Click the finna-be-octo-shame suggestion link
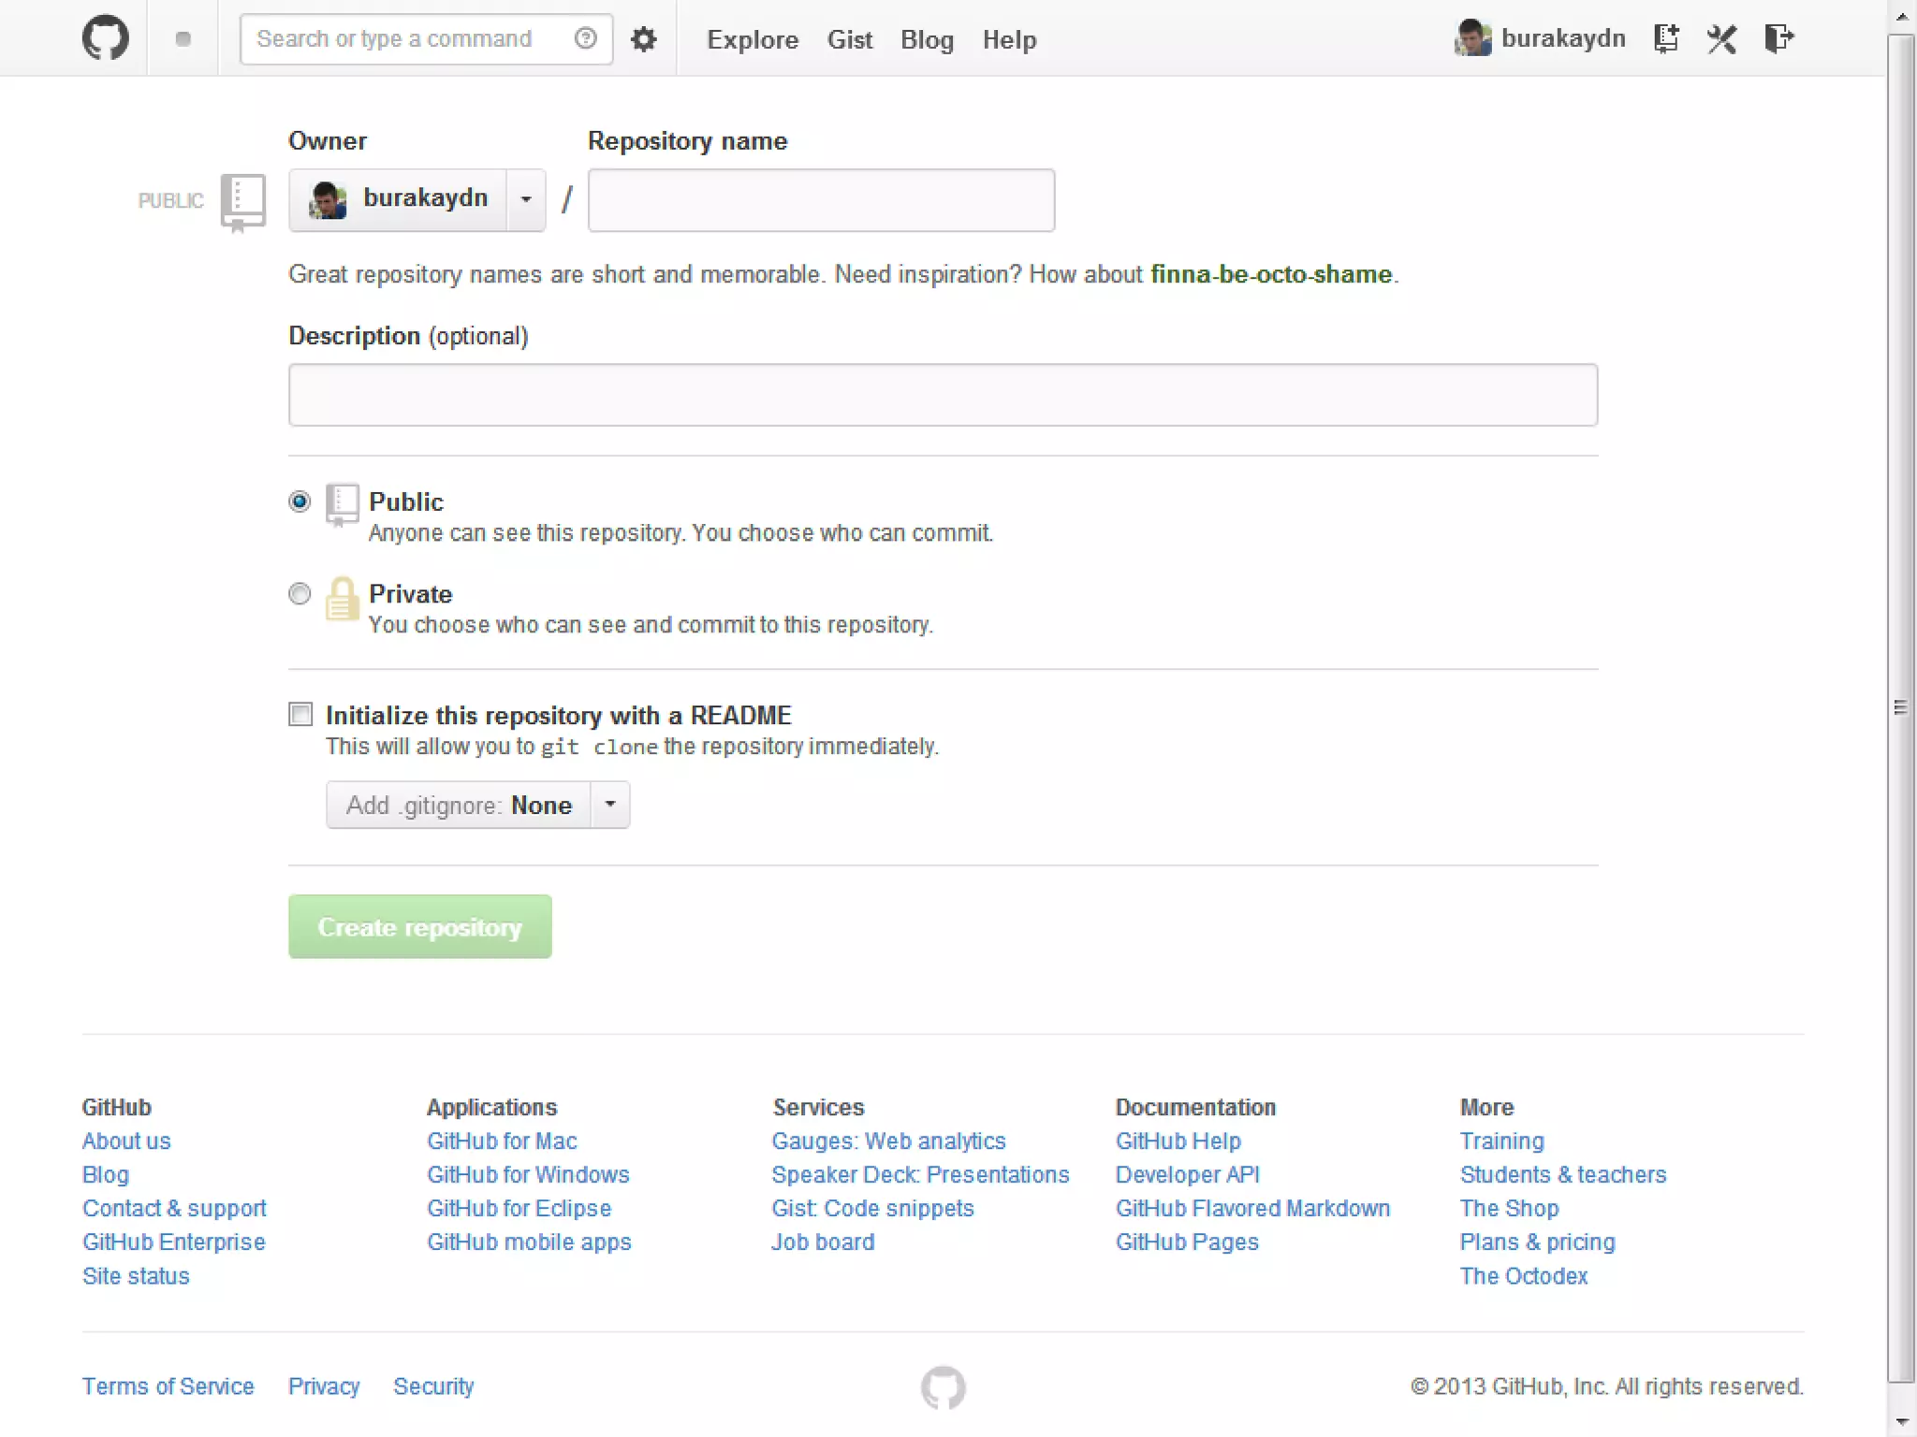This screenshot has width=1917, height=1437. click(1271, 274)
